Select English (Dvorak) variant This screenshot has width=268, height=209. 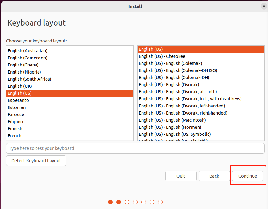(169, 85)
